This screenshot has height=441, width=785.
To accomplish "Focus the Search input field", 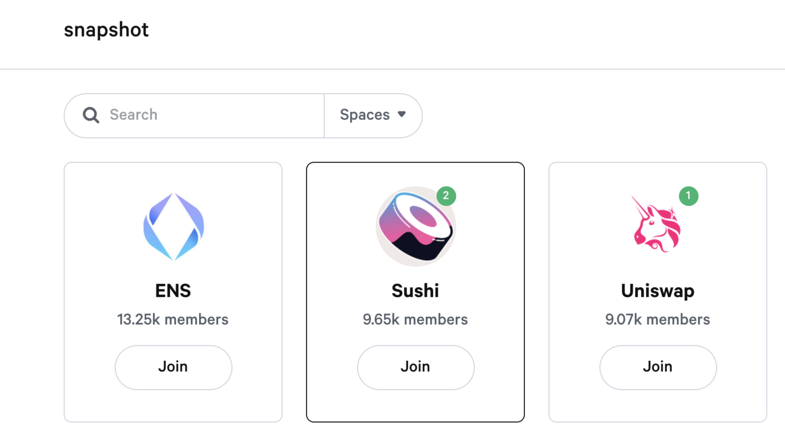I will (211, 115).
